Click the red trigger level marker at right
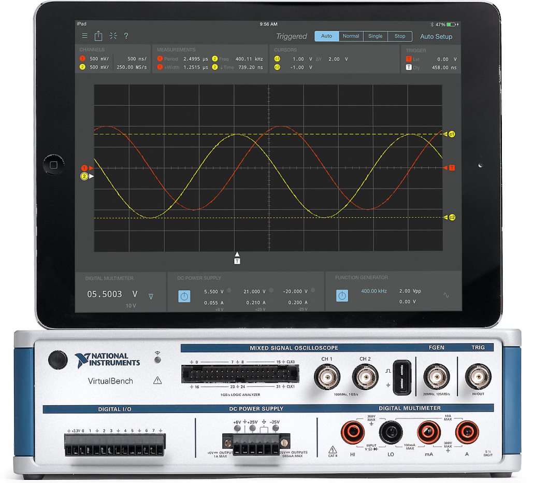The image size is (533, 483). pyautogui.click(x=451, y=168)
